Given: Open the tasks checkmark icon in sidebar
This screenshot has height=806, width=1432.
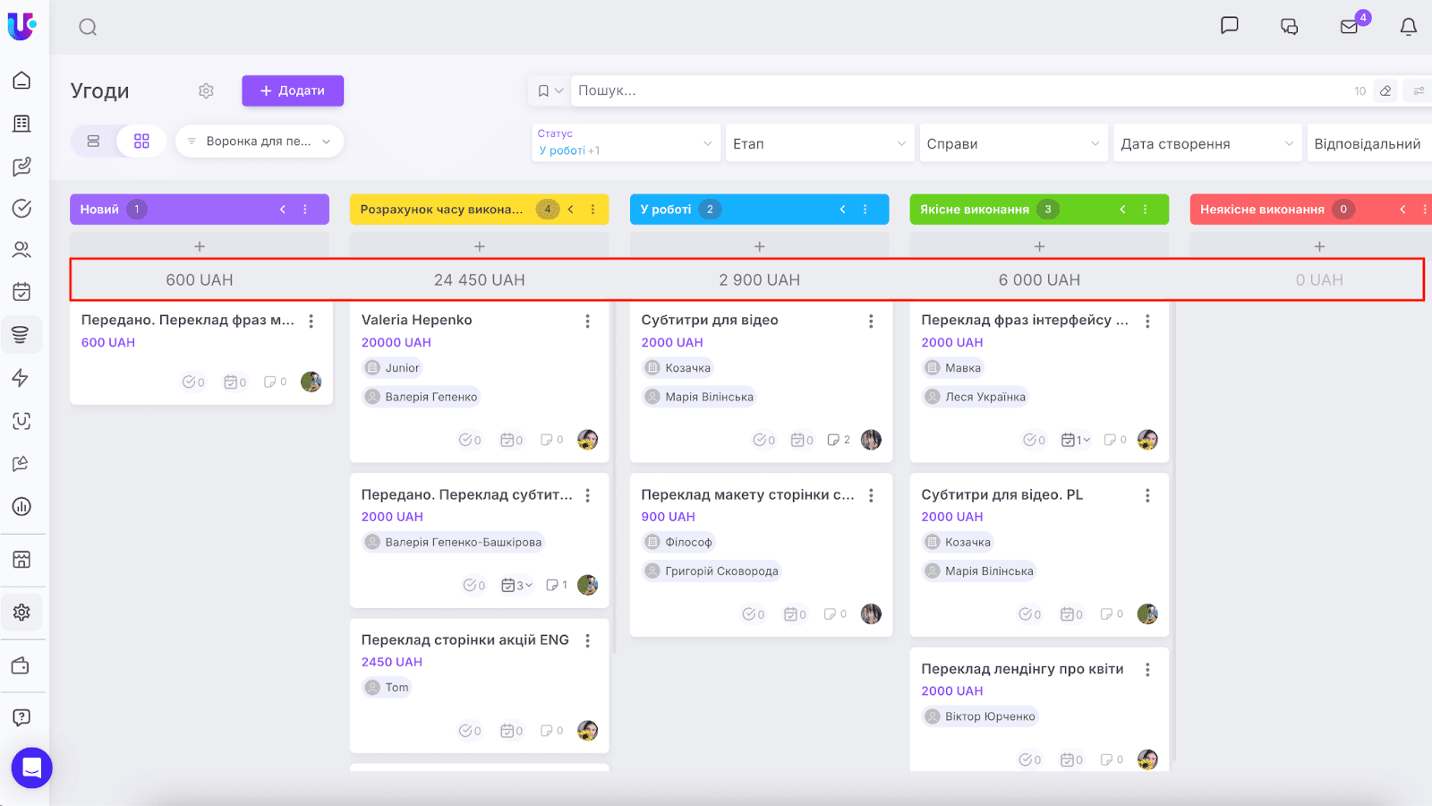Looking at the screenshot, I should coord(21,209).
